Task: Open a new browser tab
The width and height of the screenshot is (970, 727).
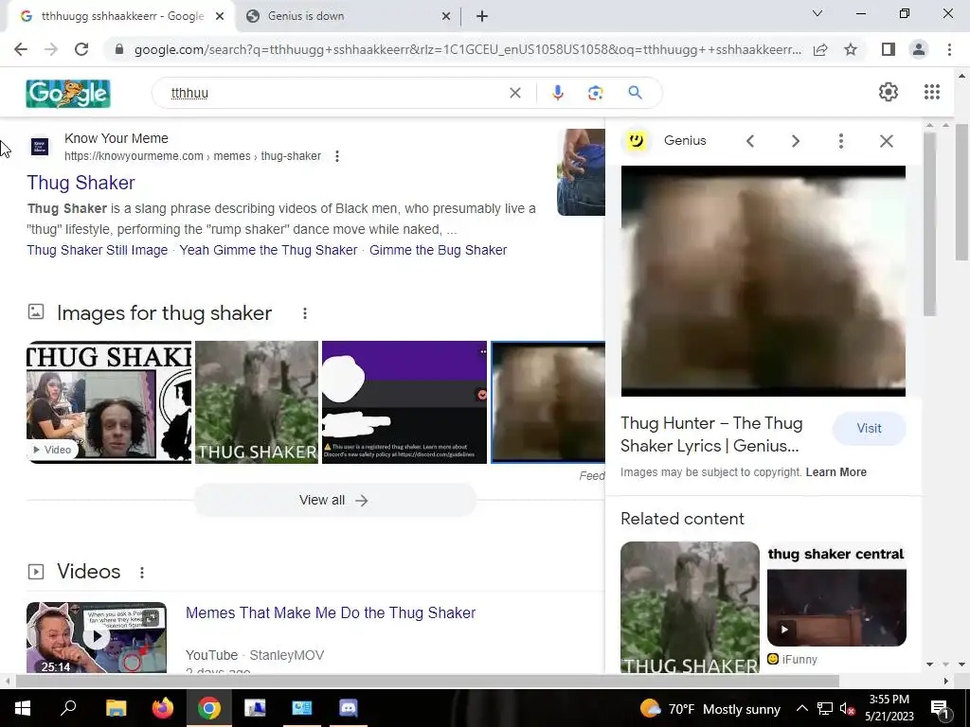Action: pos(482,16)
